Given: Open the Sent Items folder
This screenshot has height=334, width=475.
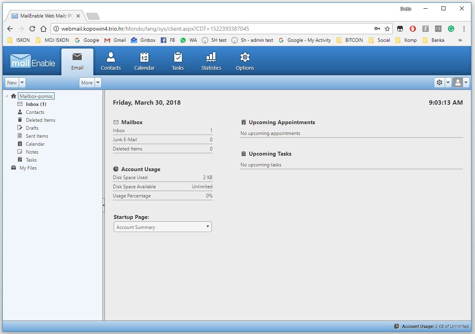Looking at the screenshot, I should pyautogui.click(x=37, y=136).
